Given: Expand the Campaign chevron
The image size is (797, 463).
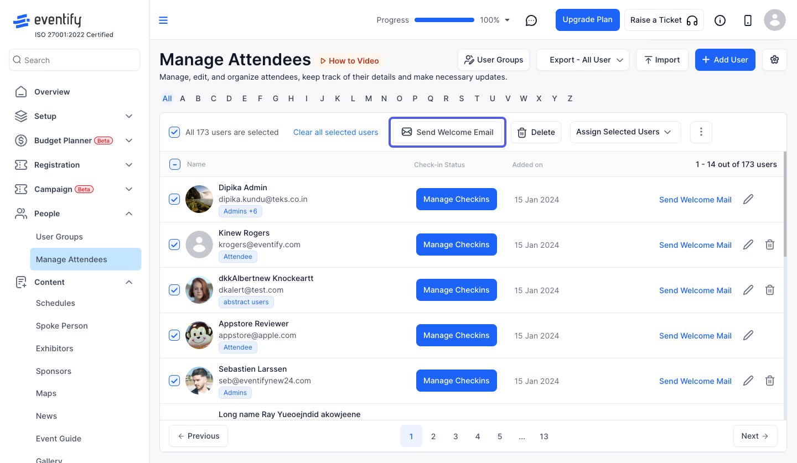Looking at the screenshot, I should click(x=129, y=189).
